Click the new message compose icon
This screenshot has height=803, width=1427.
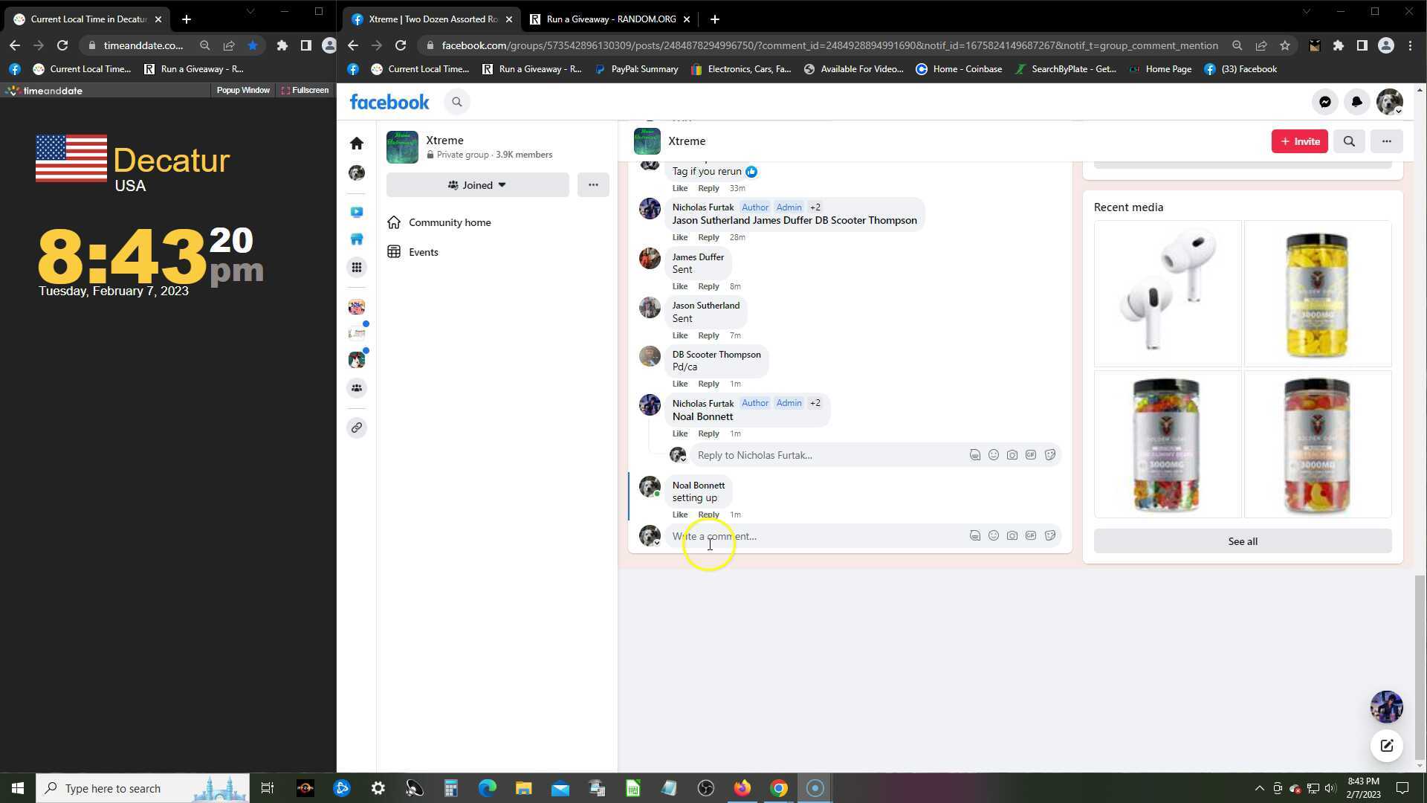pyautogui.click(x=1386, y=746)
